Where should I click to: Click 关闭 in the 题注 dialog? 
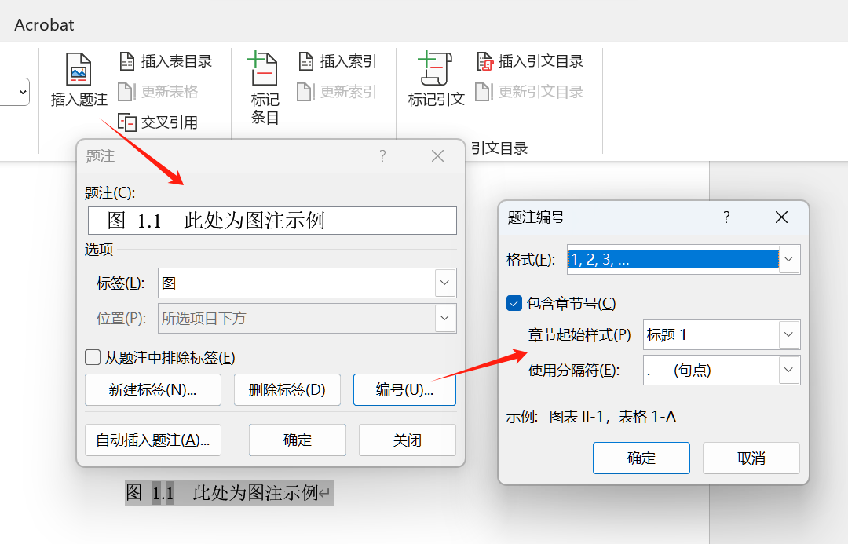408,440
